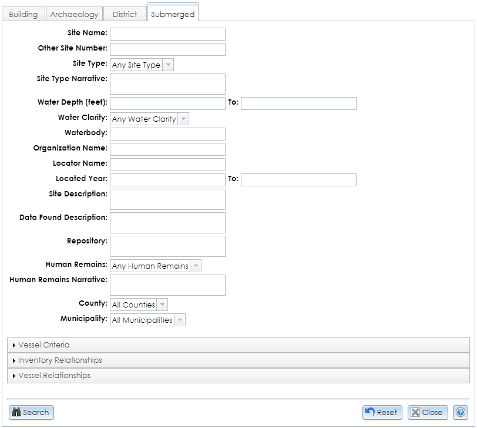Click the Search button
The width and height of the screenshot is (477, 428).
tap(32, 412)
